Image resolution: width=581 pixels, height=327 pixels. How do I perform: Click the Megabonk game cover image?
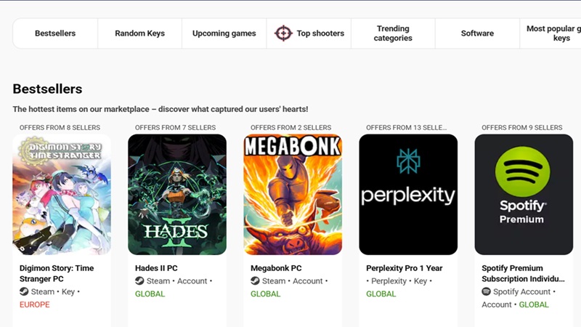(x=293, y=195)
